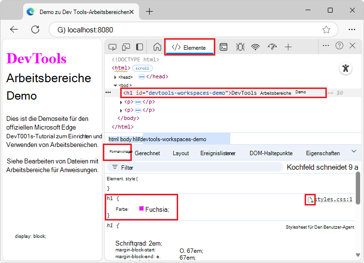Show more tabs via chevron beside Eigenschaften

[x=354, y=152]
